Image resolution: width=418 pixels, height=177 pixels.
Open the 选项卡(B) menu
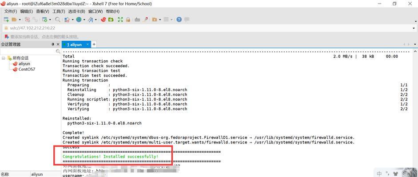click(x=76, y=12)
